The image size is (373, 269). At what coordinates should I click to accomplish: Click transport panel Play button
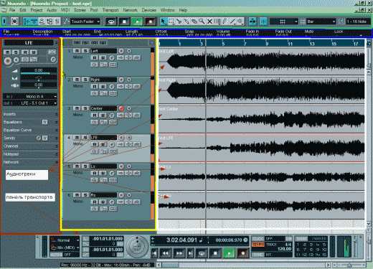tap(229, 253)
